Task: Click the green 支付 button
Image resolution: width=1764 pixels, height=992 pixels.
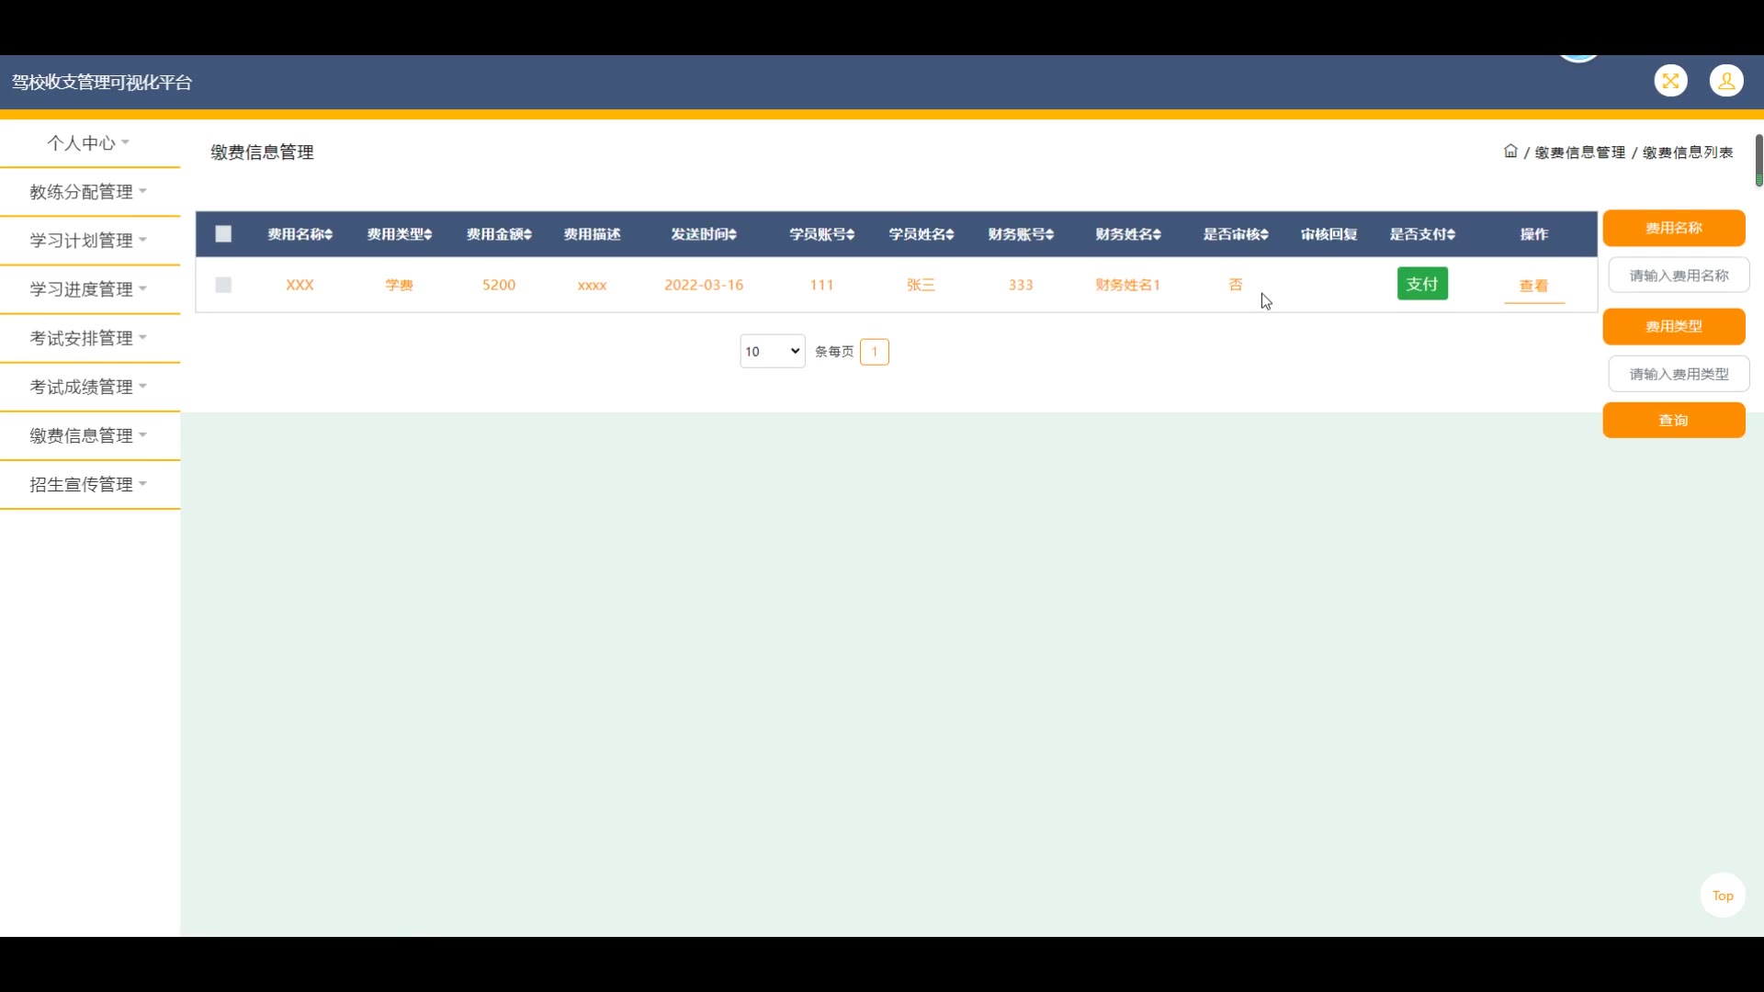Action: tap(1422, 284)
